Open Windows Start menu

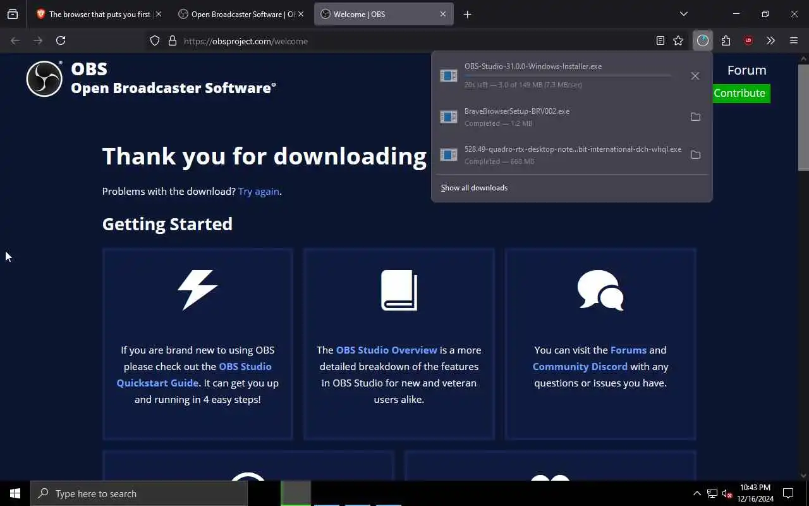(15, 493)
